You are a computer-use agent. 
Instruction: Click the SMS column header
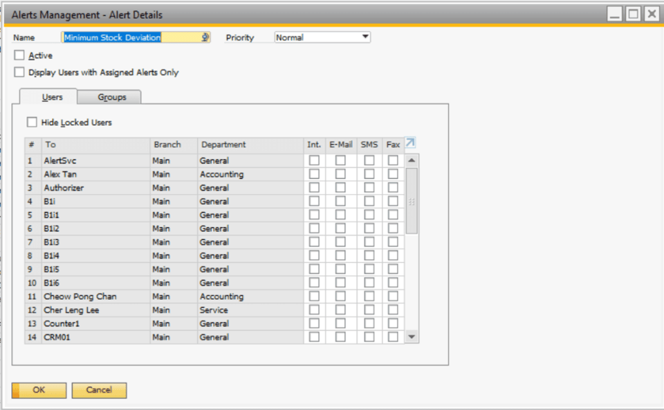click(369, 145)
